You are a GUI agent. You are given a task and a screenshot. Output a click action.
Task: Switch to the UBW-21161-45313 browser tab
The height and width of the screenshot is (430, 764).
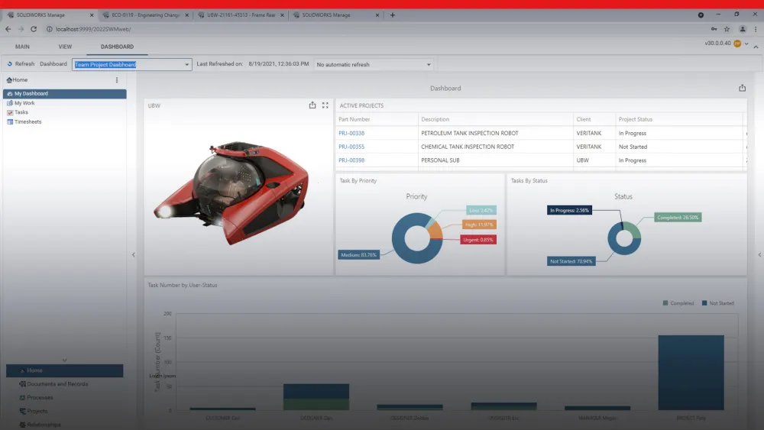(x=240, y=15)
